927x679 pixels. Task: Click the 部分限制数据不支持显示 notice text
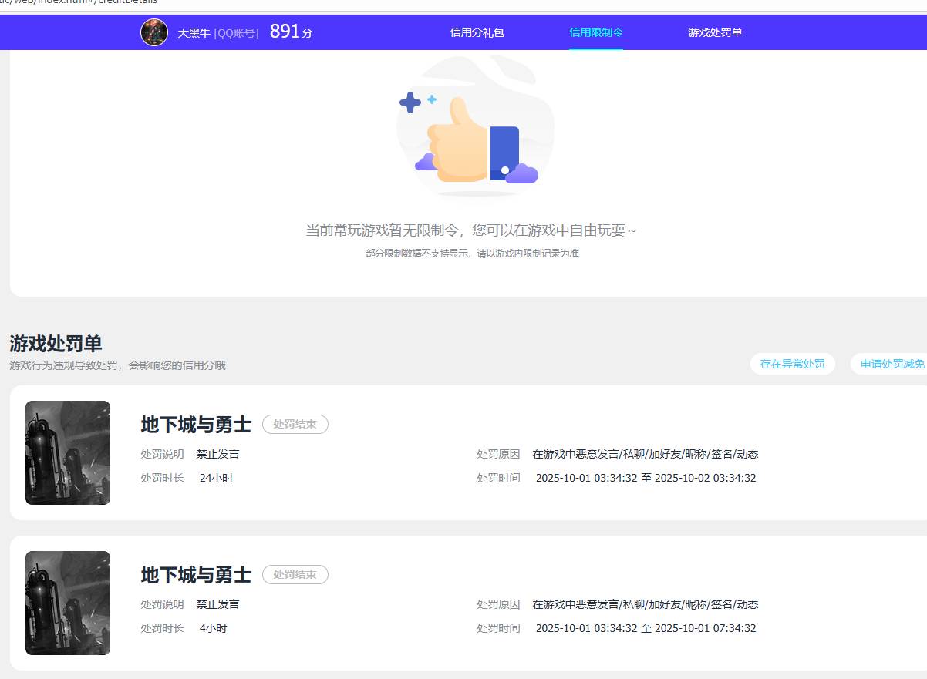point(474,253)
